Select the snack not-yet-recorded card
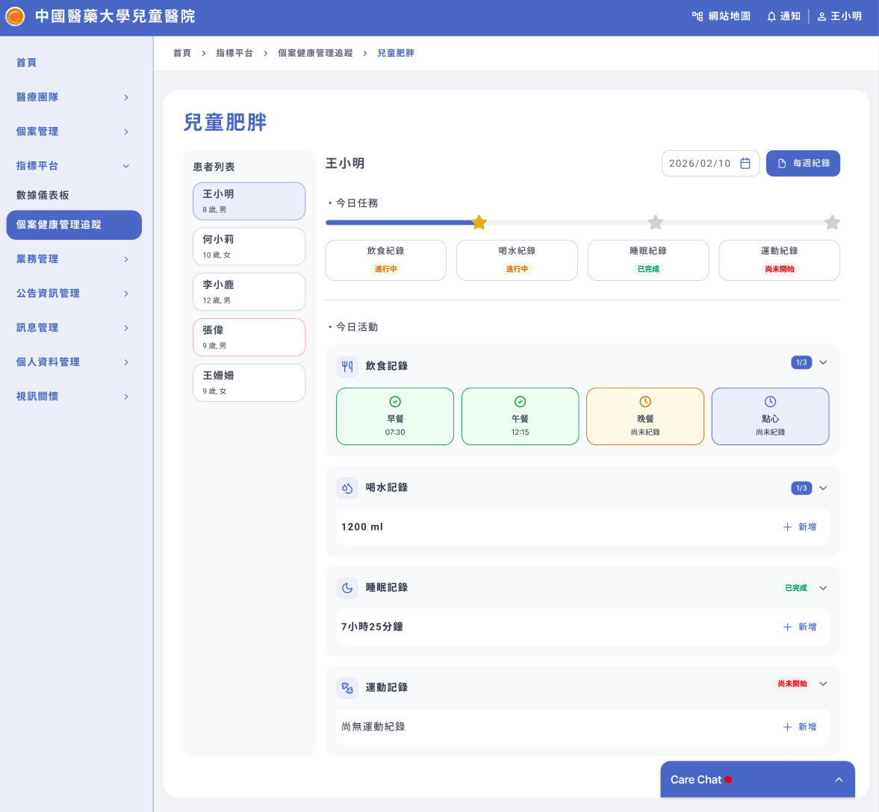 (770, 416)
